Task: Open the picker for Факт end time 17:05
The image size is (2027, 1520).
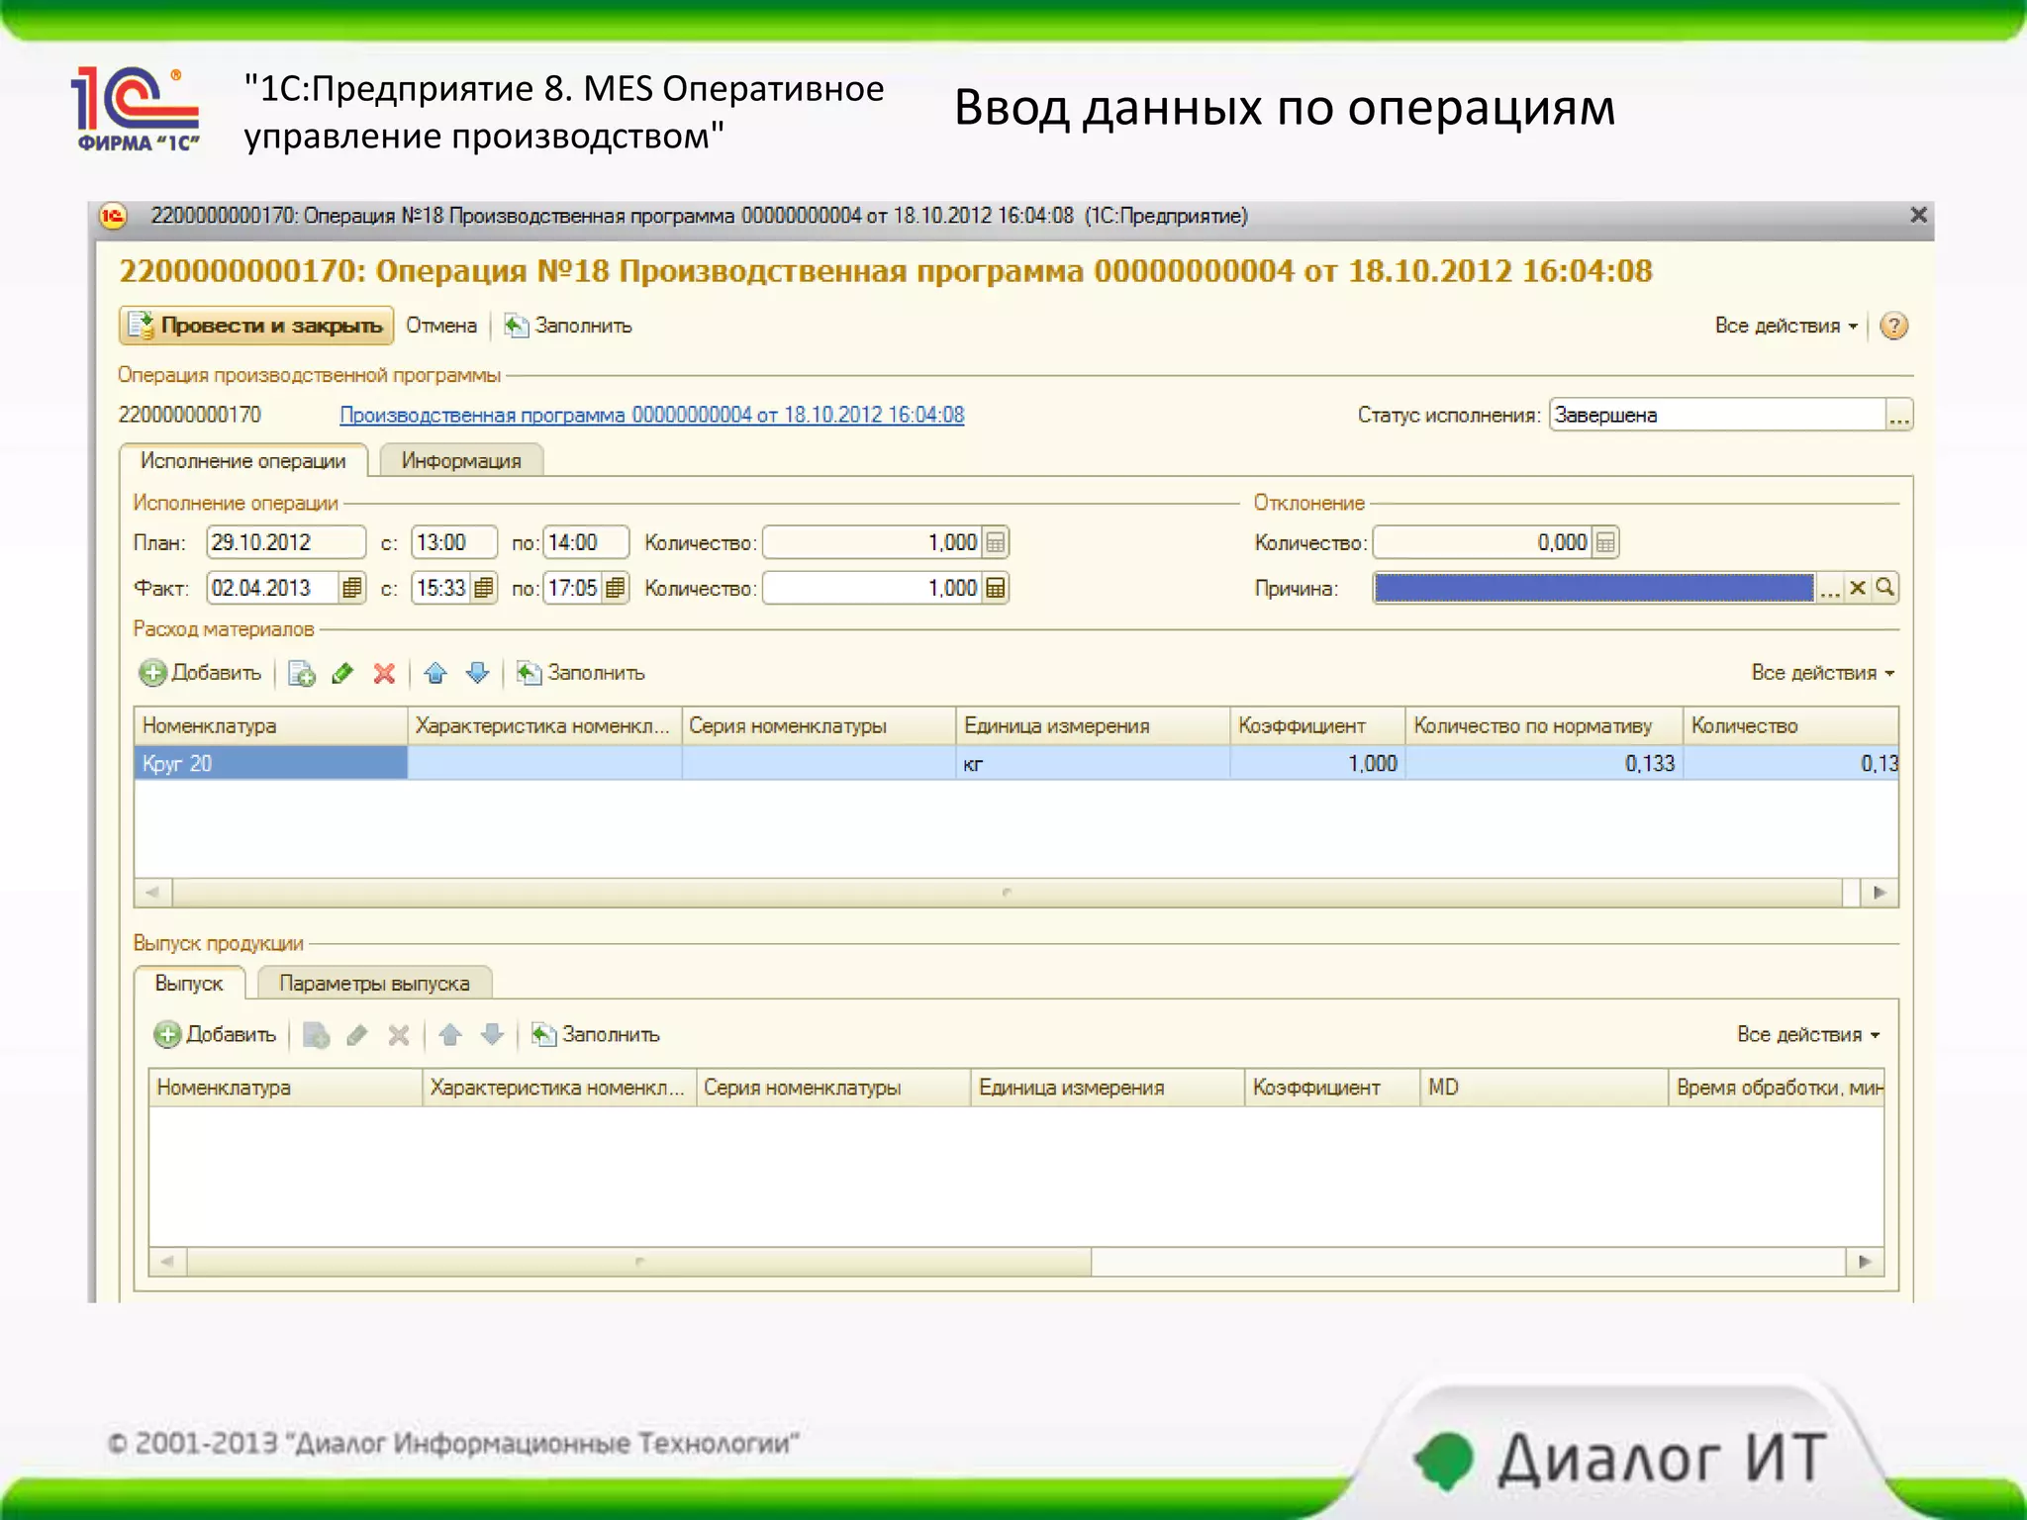Action: tap(615, 588)
